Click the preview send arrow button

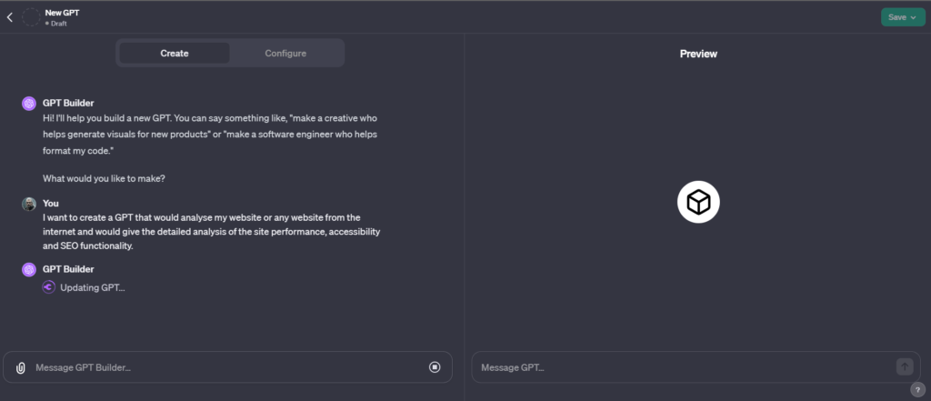(x=905, y=366)
